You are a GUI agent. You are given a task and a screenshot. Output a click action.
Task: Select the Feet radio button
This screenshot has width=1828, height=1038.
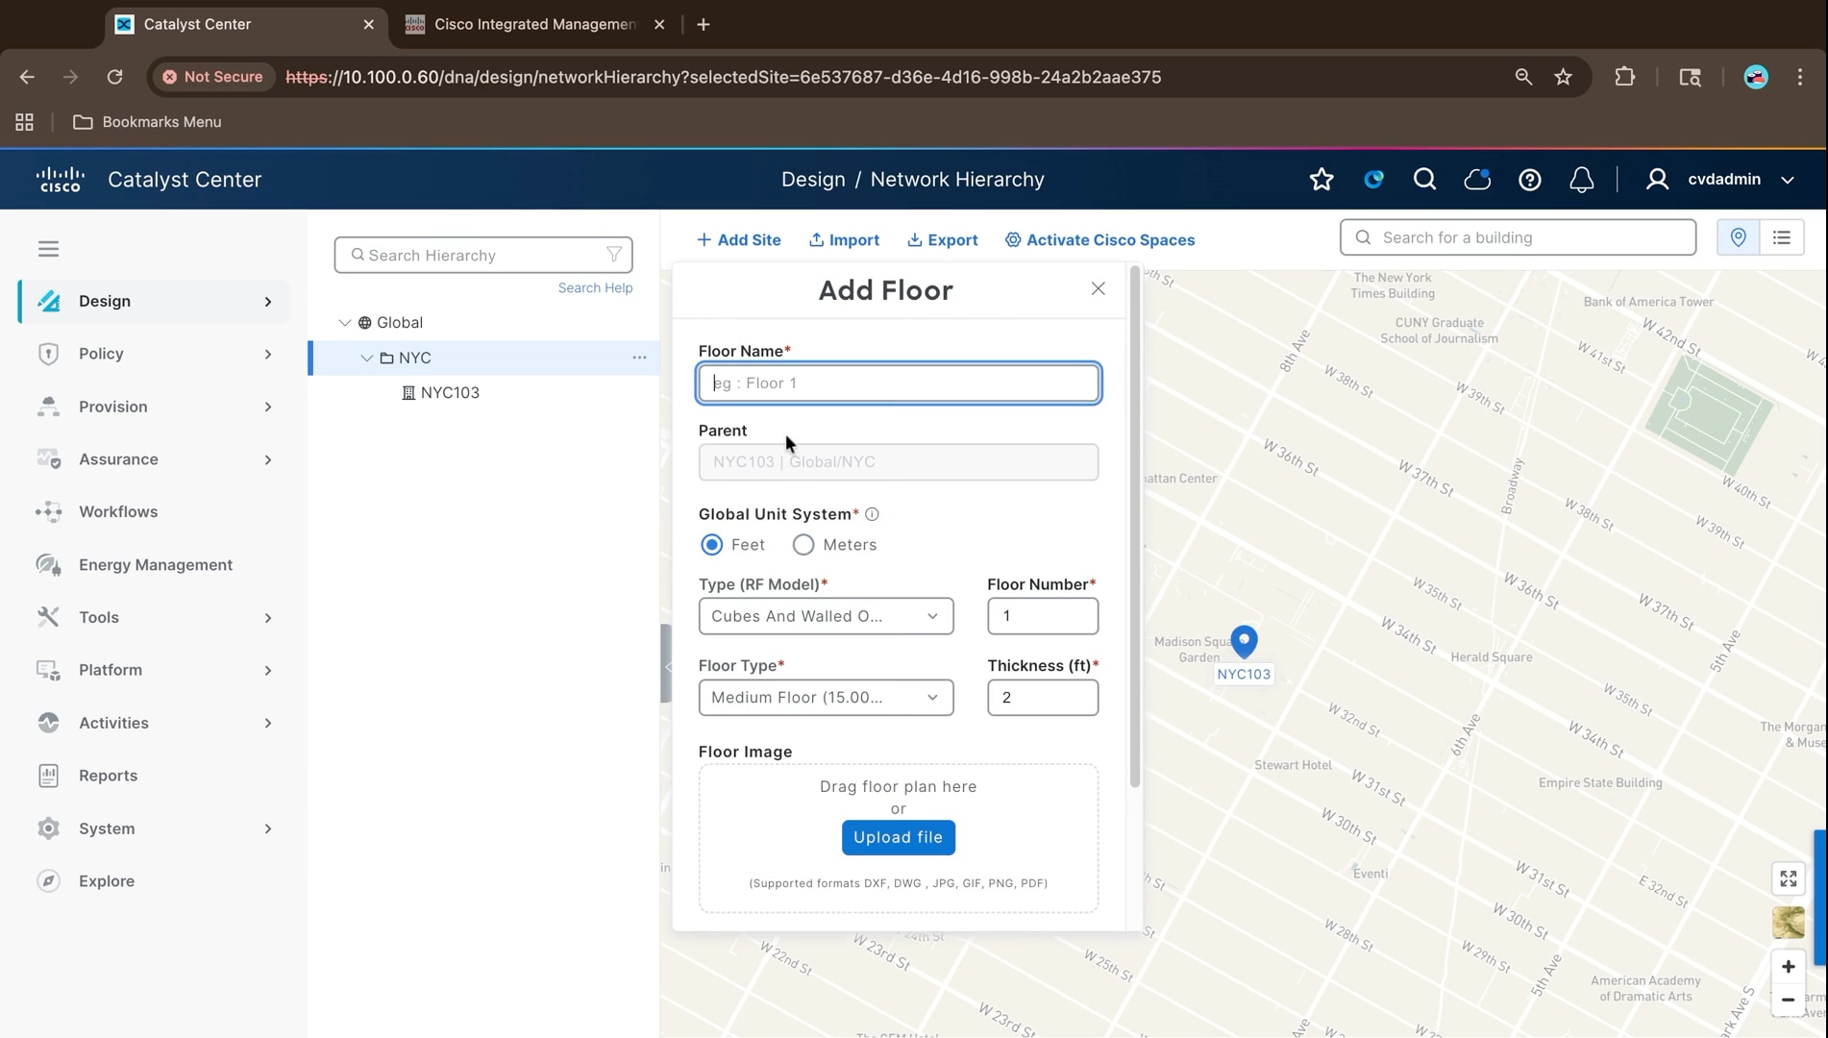pyautogui.click(x=711, y=545)
